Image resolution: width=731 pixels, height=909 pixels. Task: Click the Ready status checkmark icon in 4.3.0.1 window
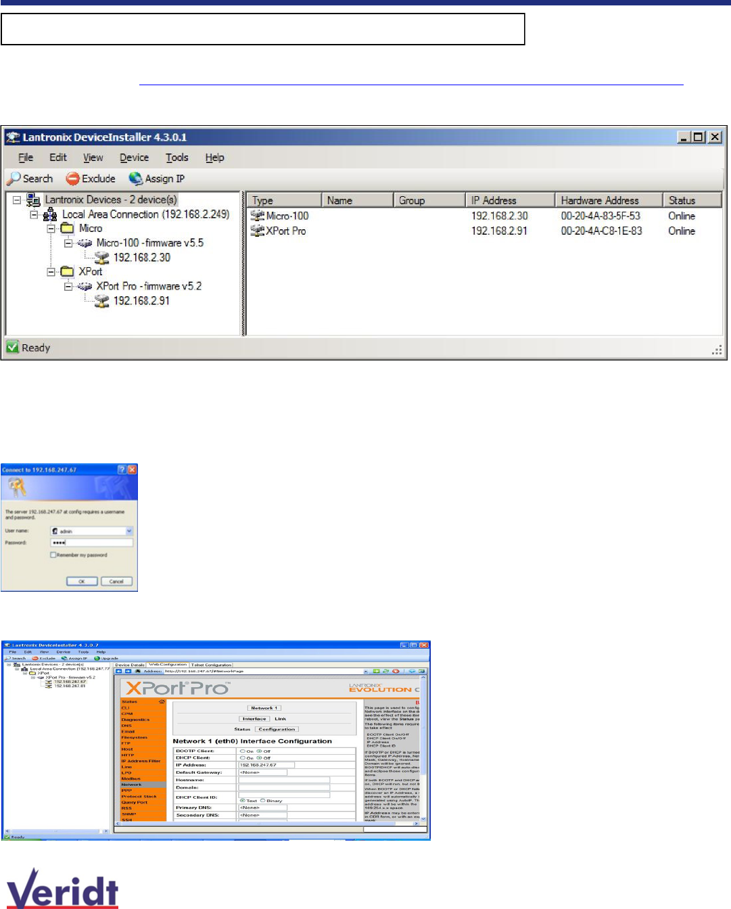point(12,348)
